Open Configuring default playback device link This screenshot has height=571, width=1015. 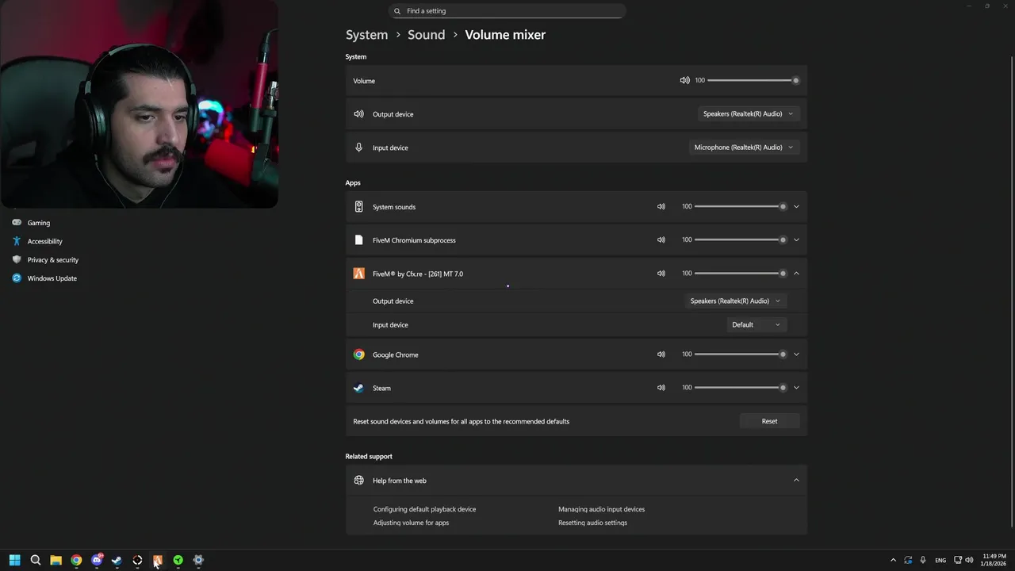[x=424, y=509]
